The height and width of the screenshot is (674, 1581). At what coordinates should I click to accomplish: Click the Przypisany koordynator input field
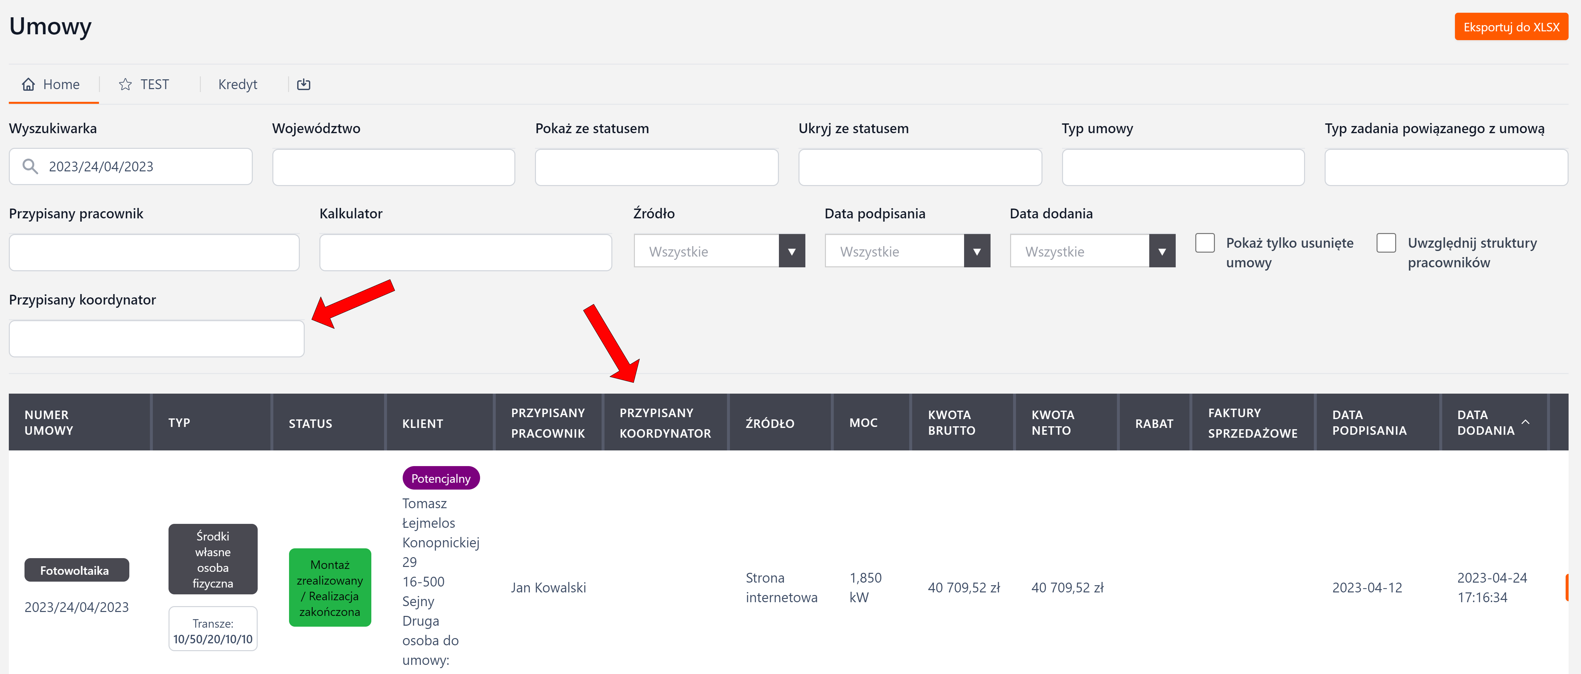click(x=156, y=338)
